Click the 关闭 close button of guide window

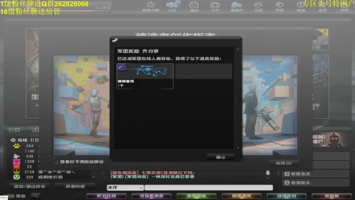click(284, 163)
